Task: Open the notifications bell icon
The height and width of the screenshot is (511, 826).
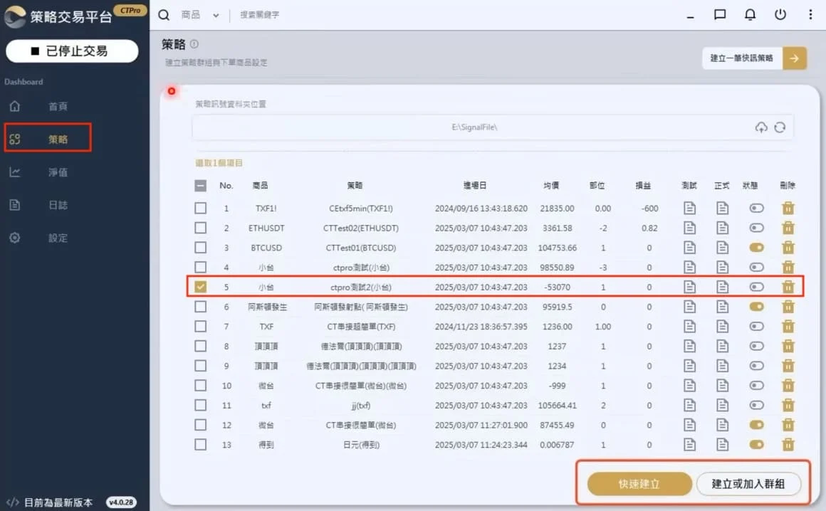Action: click(x=750, y=14)
